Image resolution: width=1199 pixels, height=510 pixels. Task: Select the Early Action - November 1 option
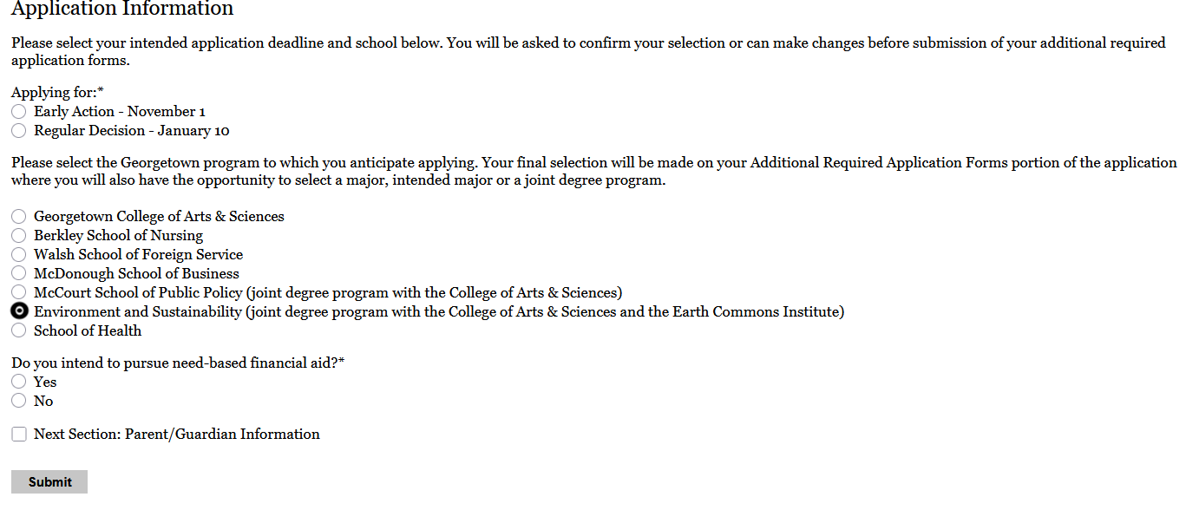(x=18, y=111)
